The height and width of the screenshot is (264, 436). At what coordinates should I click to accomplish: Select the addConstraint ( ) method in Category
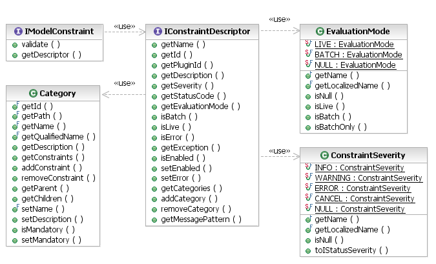[x=52, y=168]
